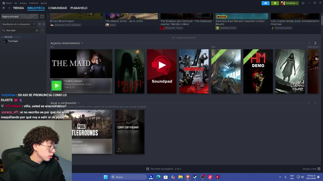Sort by recent activity clock icon
The height and width of the screenshot is (181, 323).
(39, 24)
